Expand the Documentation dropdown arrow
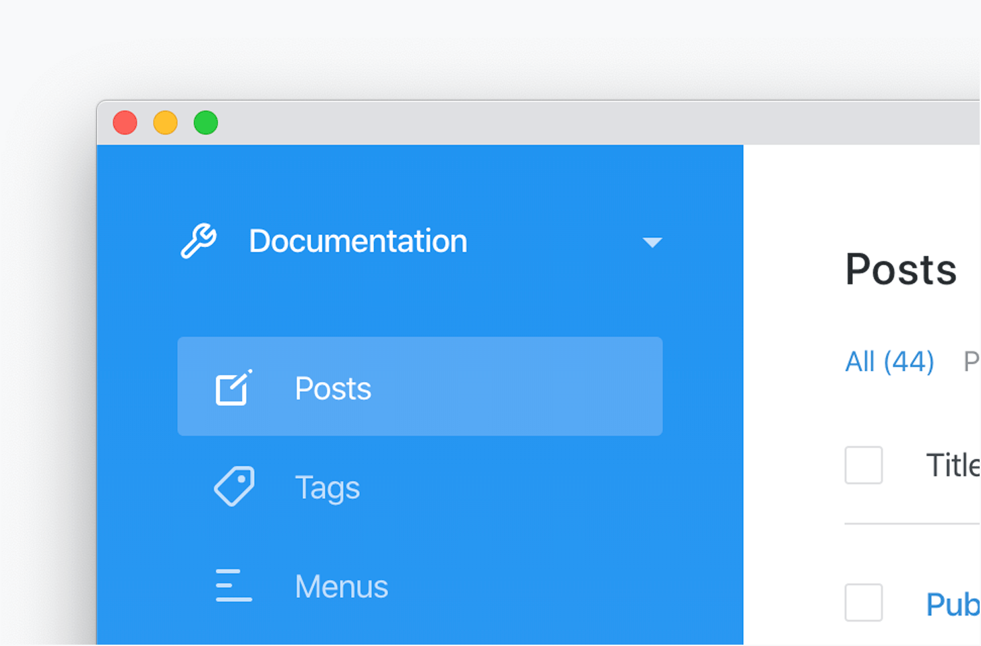This screenshot has height=646, width=981. tap(652, 243)
